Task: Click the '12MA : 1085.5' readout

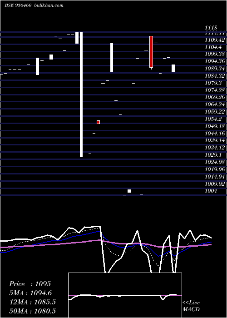Action: pos(32,302)
